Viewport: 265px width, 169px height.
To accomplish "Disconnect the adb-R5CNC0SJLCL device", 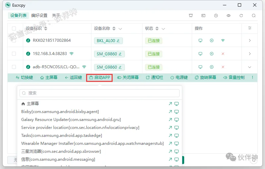I will click(223, 67).
